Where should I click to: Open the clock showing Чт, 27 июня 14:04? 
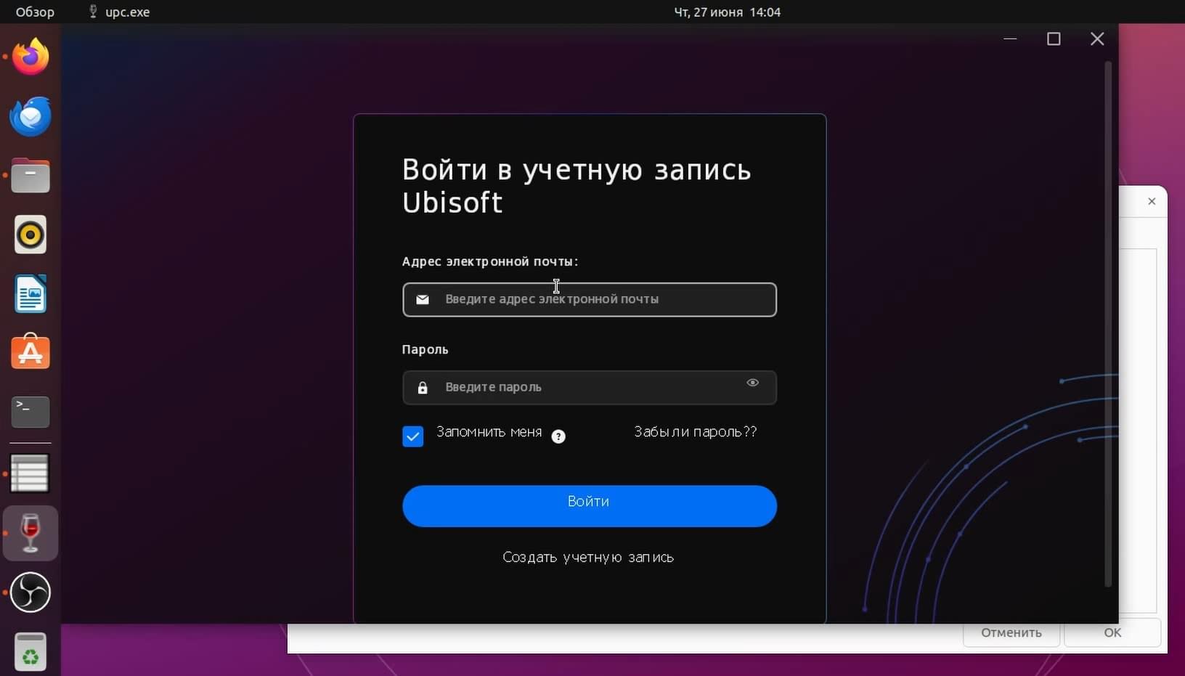727,12
